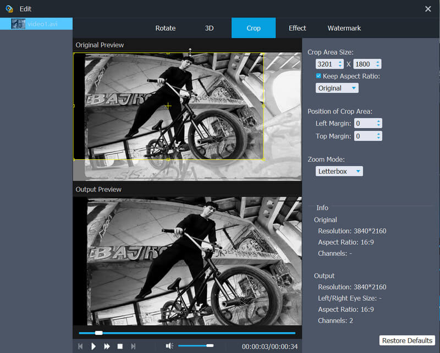440x353 pixels.
Task: Open the Original aspect ratio dropdown
Action: 337,88
